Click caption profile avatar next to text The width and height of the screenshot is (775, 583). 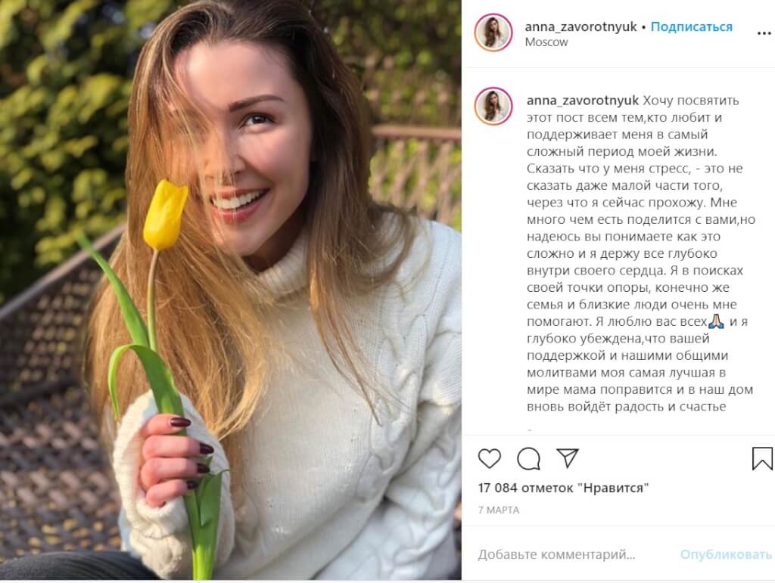[x=493, y=106]
